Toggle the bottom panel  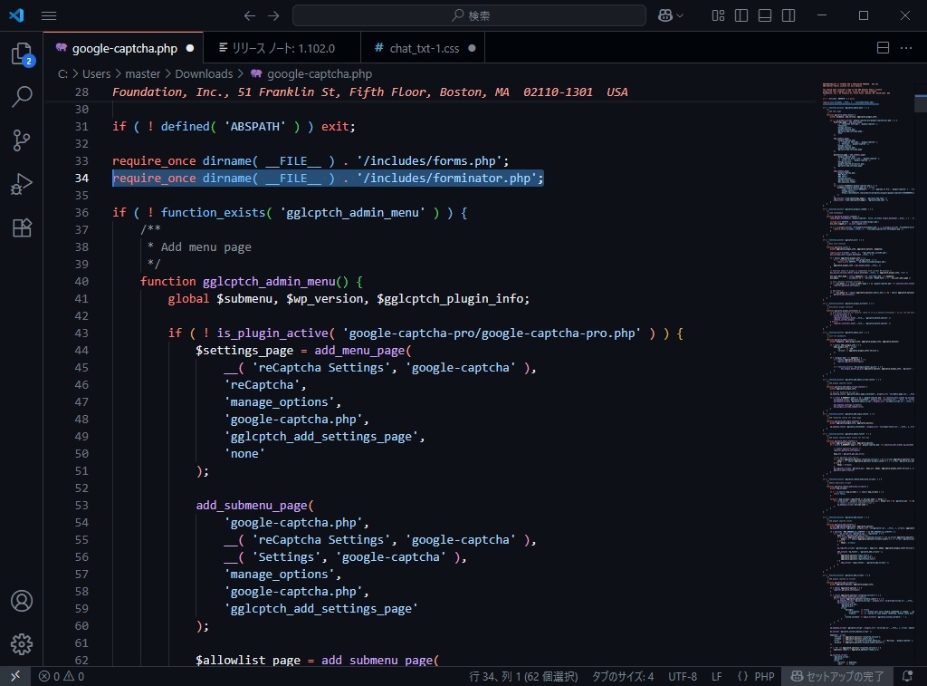pos(765,16)
